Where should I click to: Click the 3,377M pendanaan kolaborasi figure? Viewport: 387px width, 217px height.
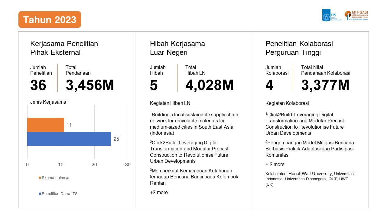325,85
